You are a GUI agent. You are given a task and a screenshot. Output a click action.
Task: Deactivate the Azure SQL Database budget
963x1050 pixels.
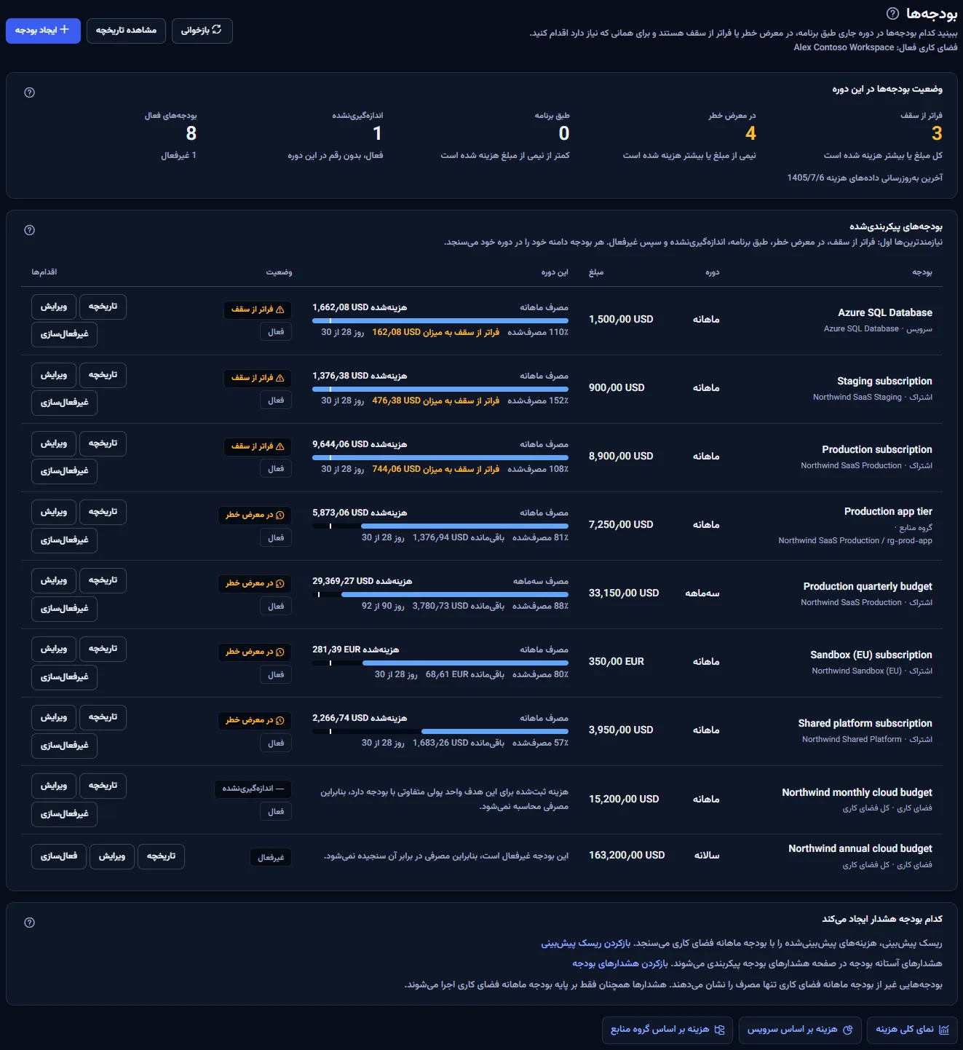click(x=64, y=334)
